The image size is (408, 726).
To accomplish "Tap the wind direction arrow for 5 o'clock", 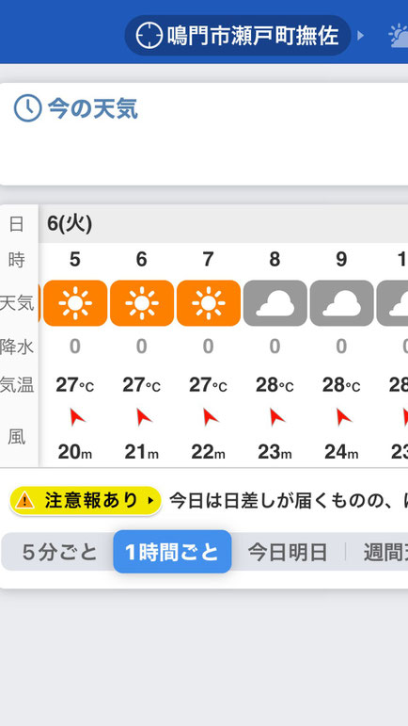I will [x=77, y=417].
